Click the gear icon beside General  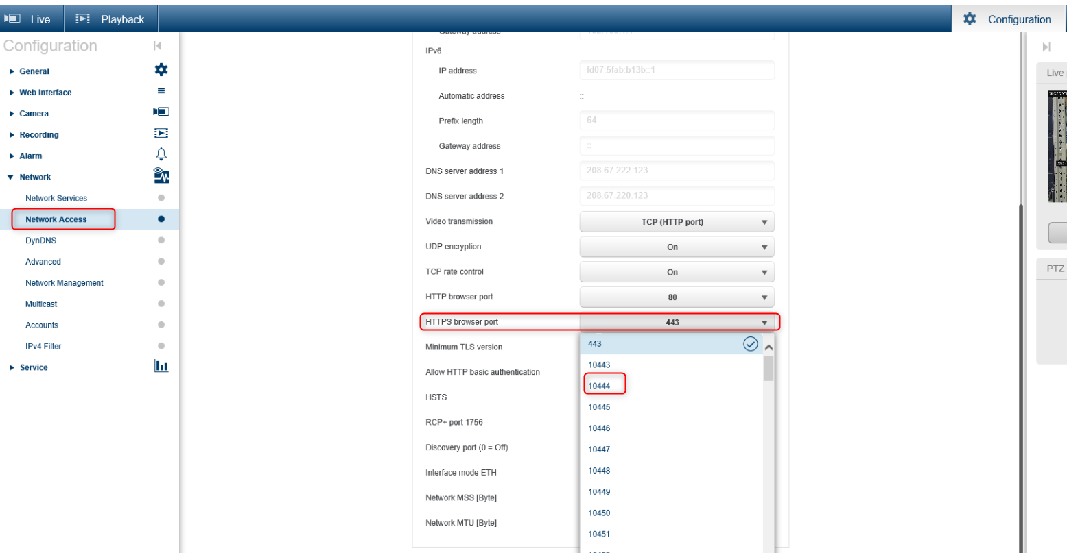coord(161,70)
